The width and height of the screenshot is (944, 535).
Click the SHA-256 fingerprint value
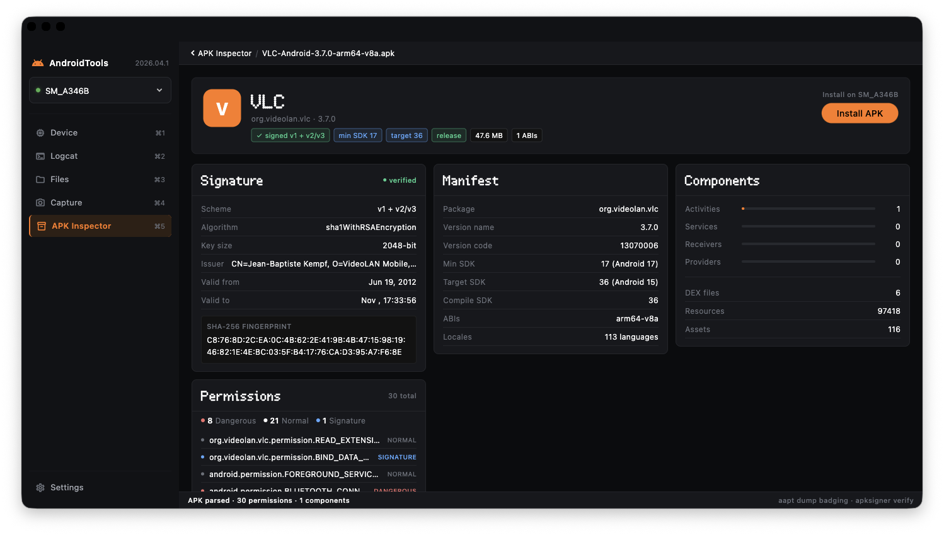tap(306, 346)
